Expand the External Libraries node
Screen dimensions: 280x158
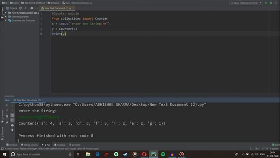point(6,17)
